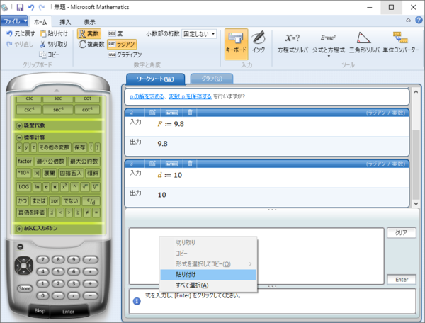Toggle キーボード keyboard input mode
This screenshot has height=323, width=425.
pyautogui.click(x=236, y=44)
